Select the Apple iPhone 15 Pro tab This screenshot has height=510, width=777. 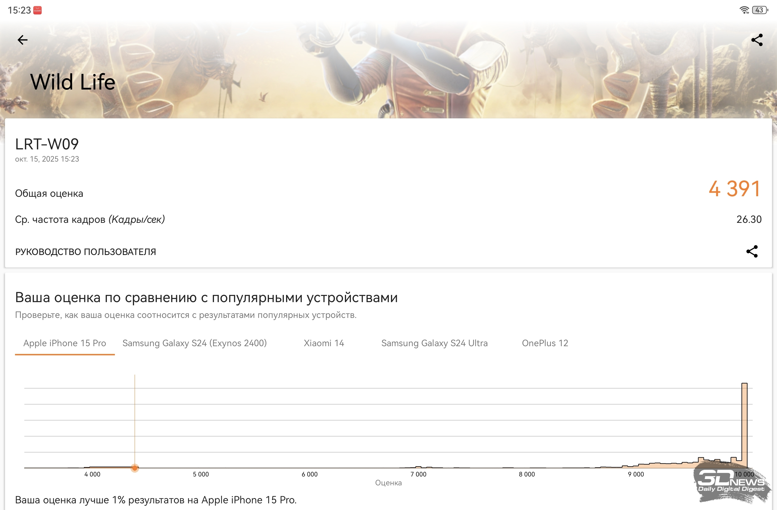coord(65,343)
